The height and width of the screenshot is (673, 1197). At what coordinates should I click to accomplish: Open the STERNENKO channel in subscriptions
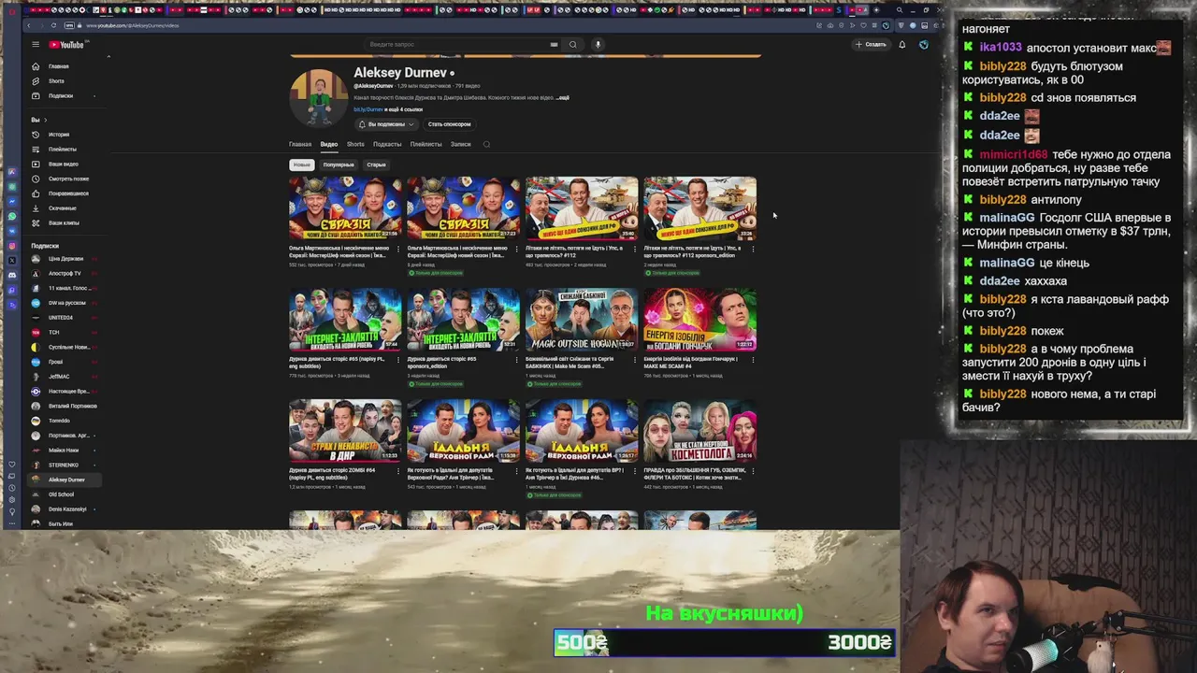[x=64, y=465]
